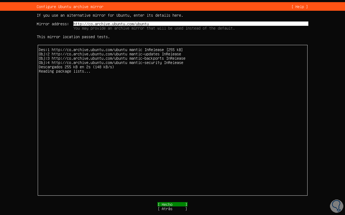Viewport: 345px width, 215px height.
Task: Click the 'If you use an alternative mirror' instruction
Action: [x=110, y=15]
